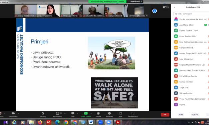Select Ana Marija Sikiric's video thumbnail
Viewport: 209px width, 125px height.
[x=48, y=11]
